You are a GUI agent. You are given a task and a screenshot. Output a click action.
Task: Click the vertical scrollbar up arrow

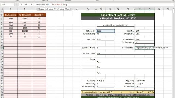[x=174, y=9]
